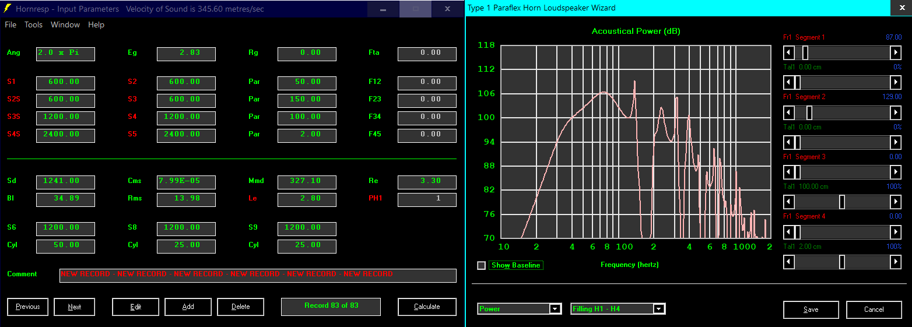This screenshot has height=327, width=912.
Task: Click the Edit button
Action: point(135,307)
